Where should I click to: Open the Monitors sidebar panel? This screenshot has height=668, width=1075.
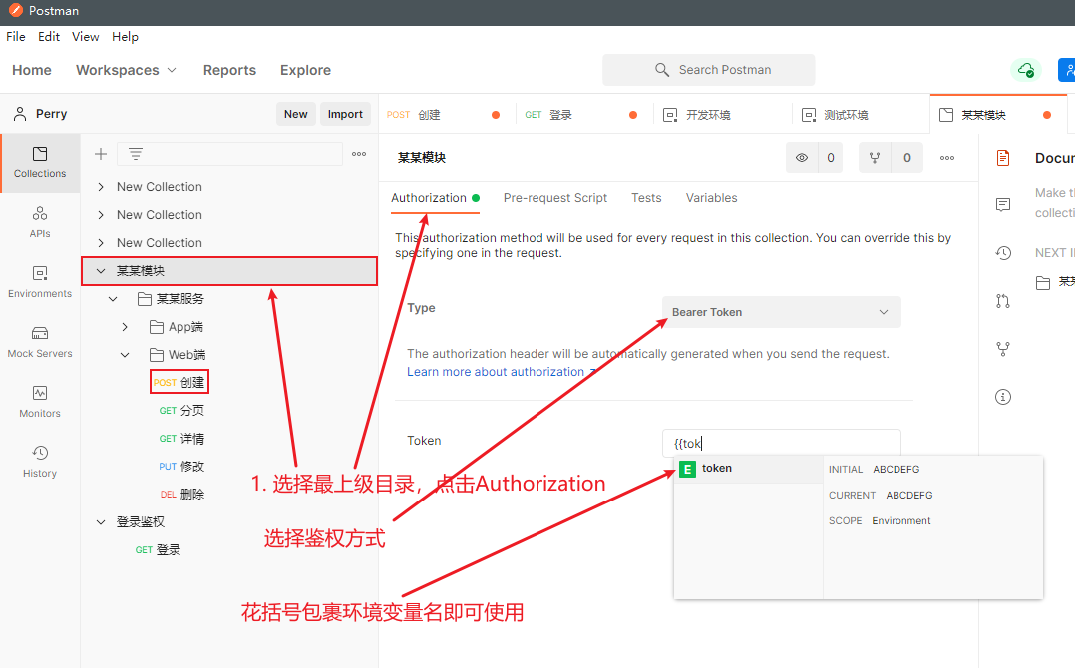pyautogui.click(x=40, y=402)
